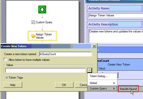Select the Assign Token Values coin icon
Image resolution: width=143 pixels, height=99 pixels.
pos(33,36)
